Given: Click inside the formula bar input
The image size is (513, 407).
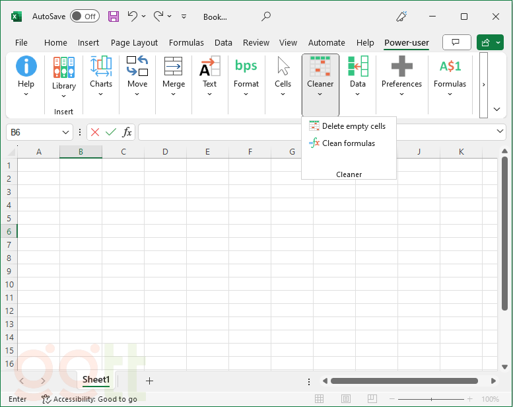Looking at the screenshot, I should click(x=317, y=132).
